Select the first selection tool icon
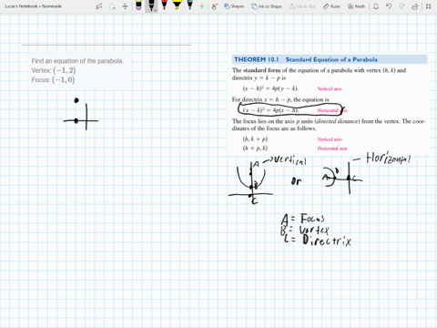Image resolution: width=437 pixels, height=328 pixels. coord(99,6)
